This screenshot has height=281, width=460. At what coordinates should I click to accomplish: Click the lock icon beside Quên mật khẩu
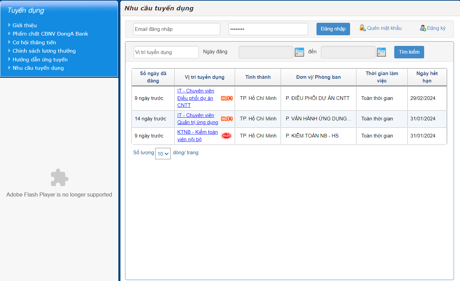pos(362,28)
